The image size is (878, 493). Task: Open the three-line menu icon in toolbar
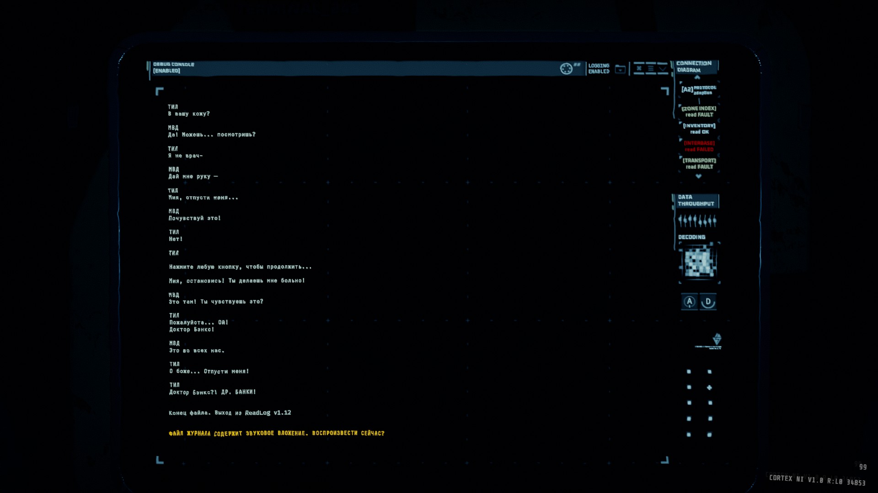[651, 68]
